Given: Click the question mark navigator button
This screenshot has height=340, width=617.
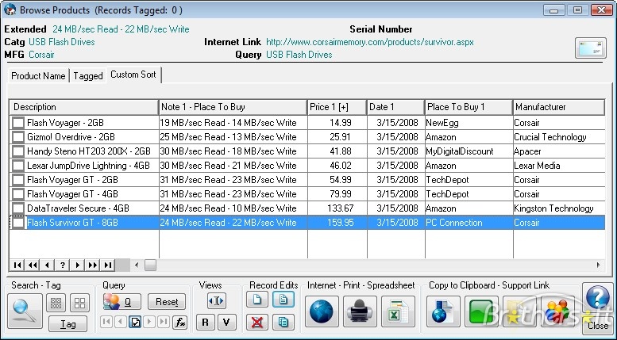Looking at the screenshot, I should (62, 265).
